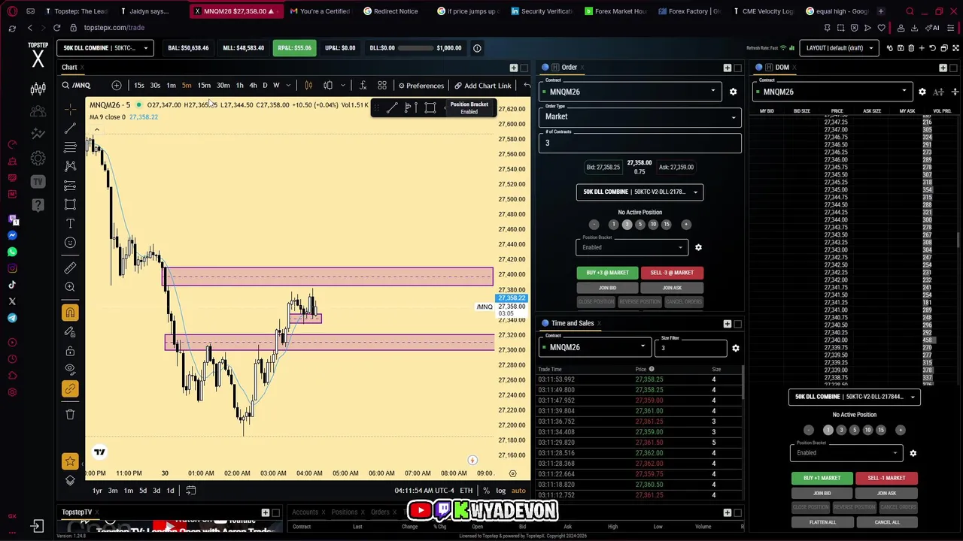Click the Order panel contract settings gear

[733, 92]
